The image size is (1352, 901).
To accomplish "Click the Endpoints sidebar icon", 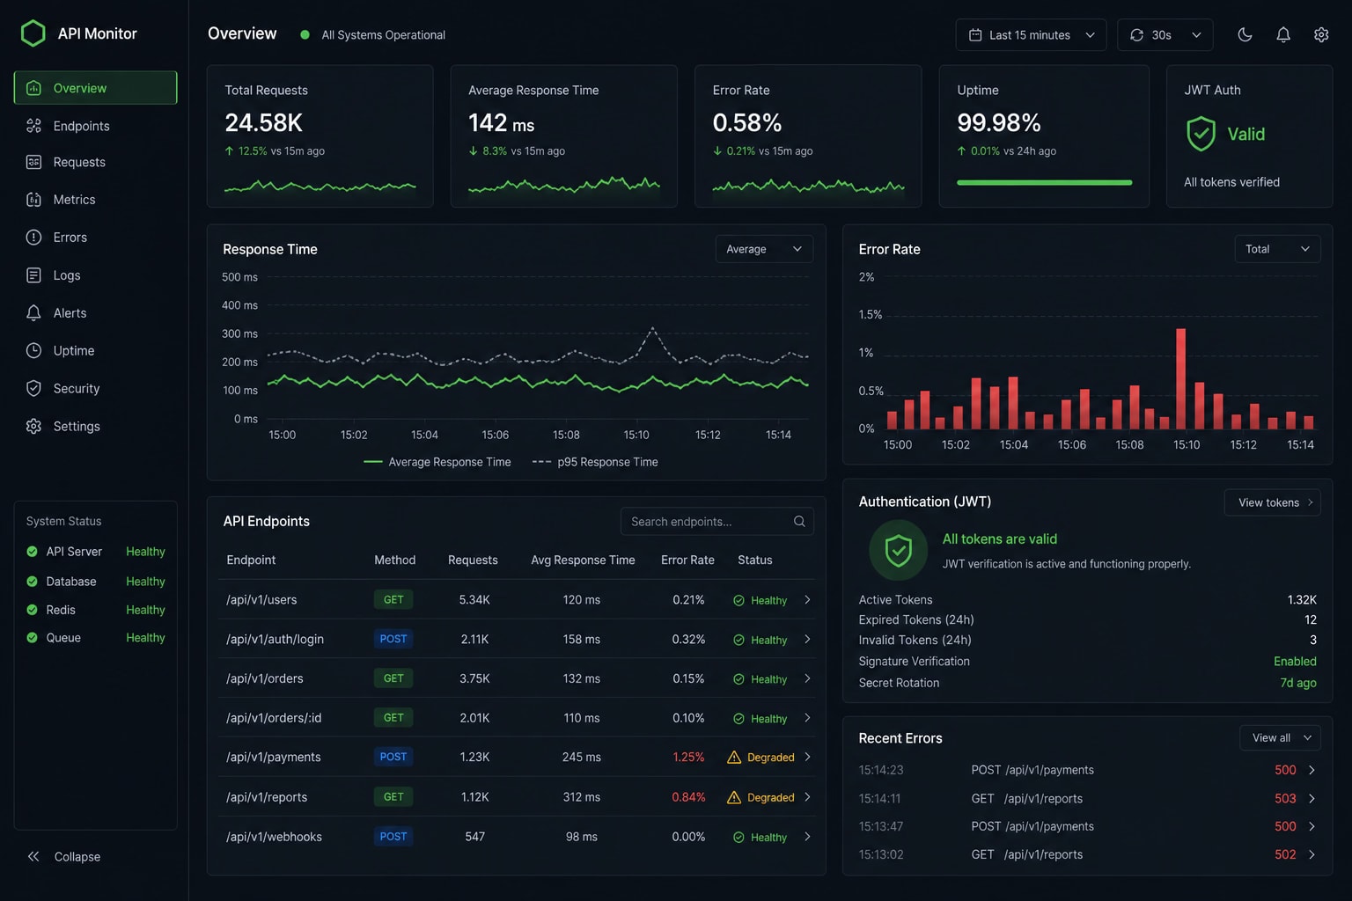I will [x=33, y=126].
